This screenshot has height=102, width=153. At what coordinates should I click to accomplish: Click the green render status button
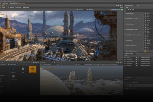[122, 10]
